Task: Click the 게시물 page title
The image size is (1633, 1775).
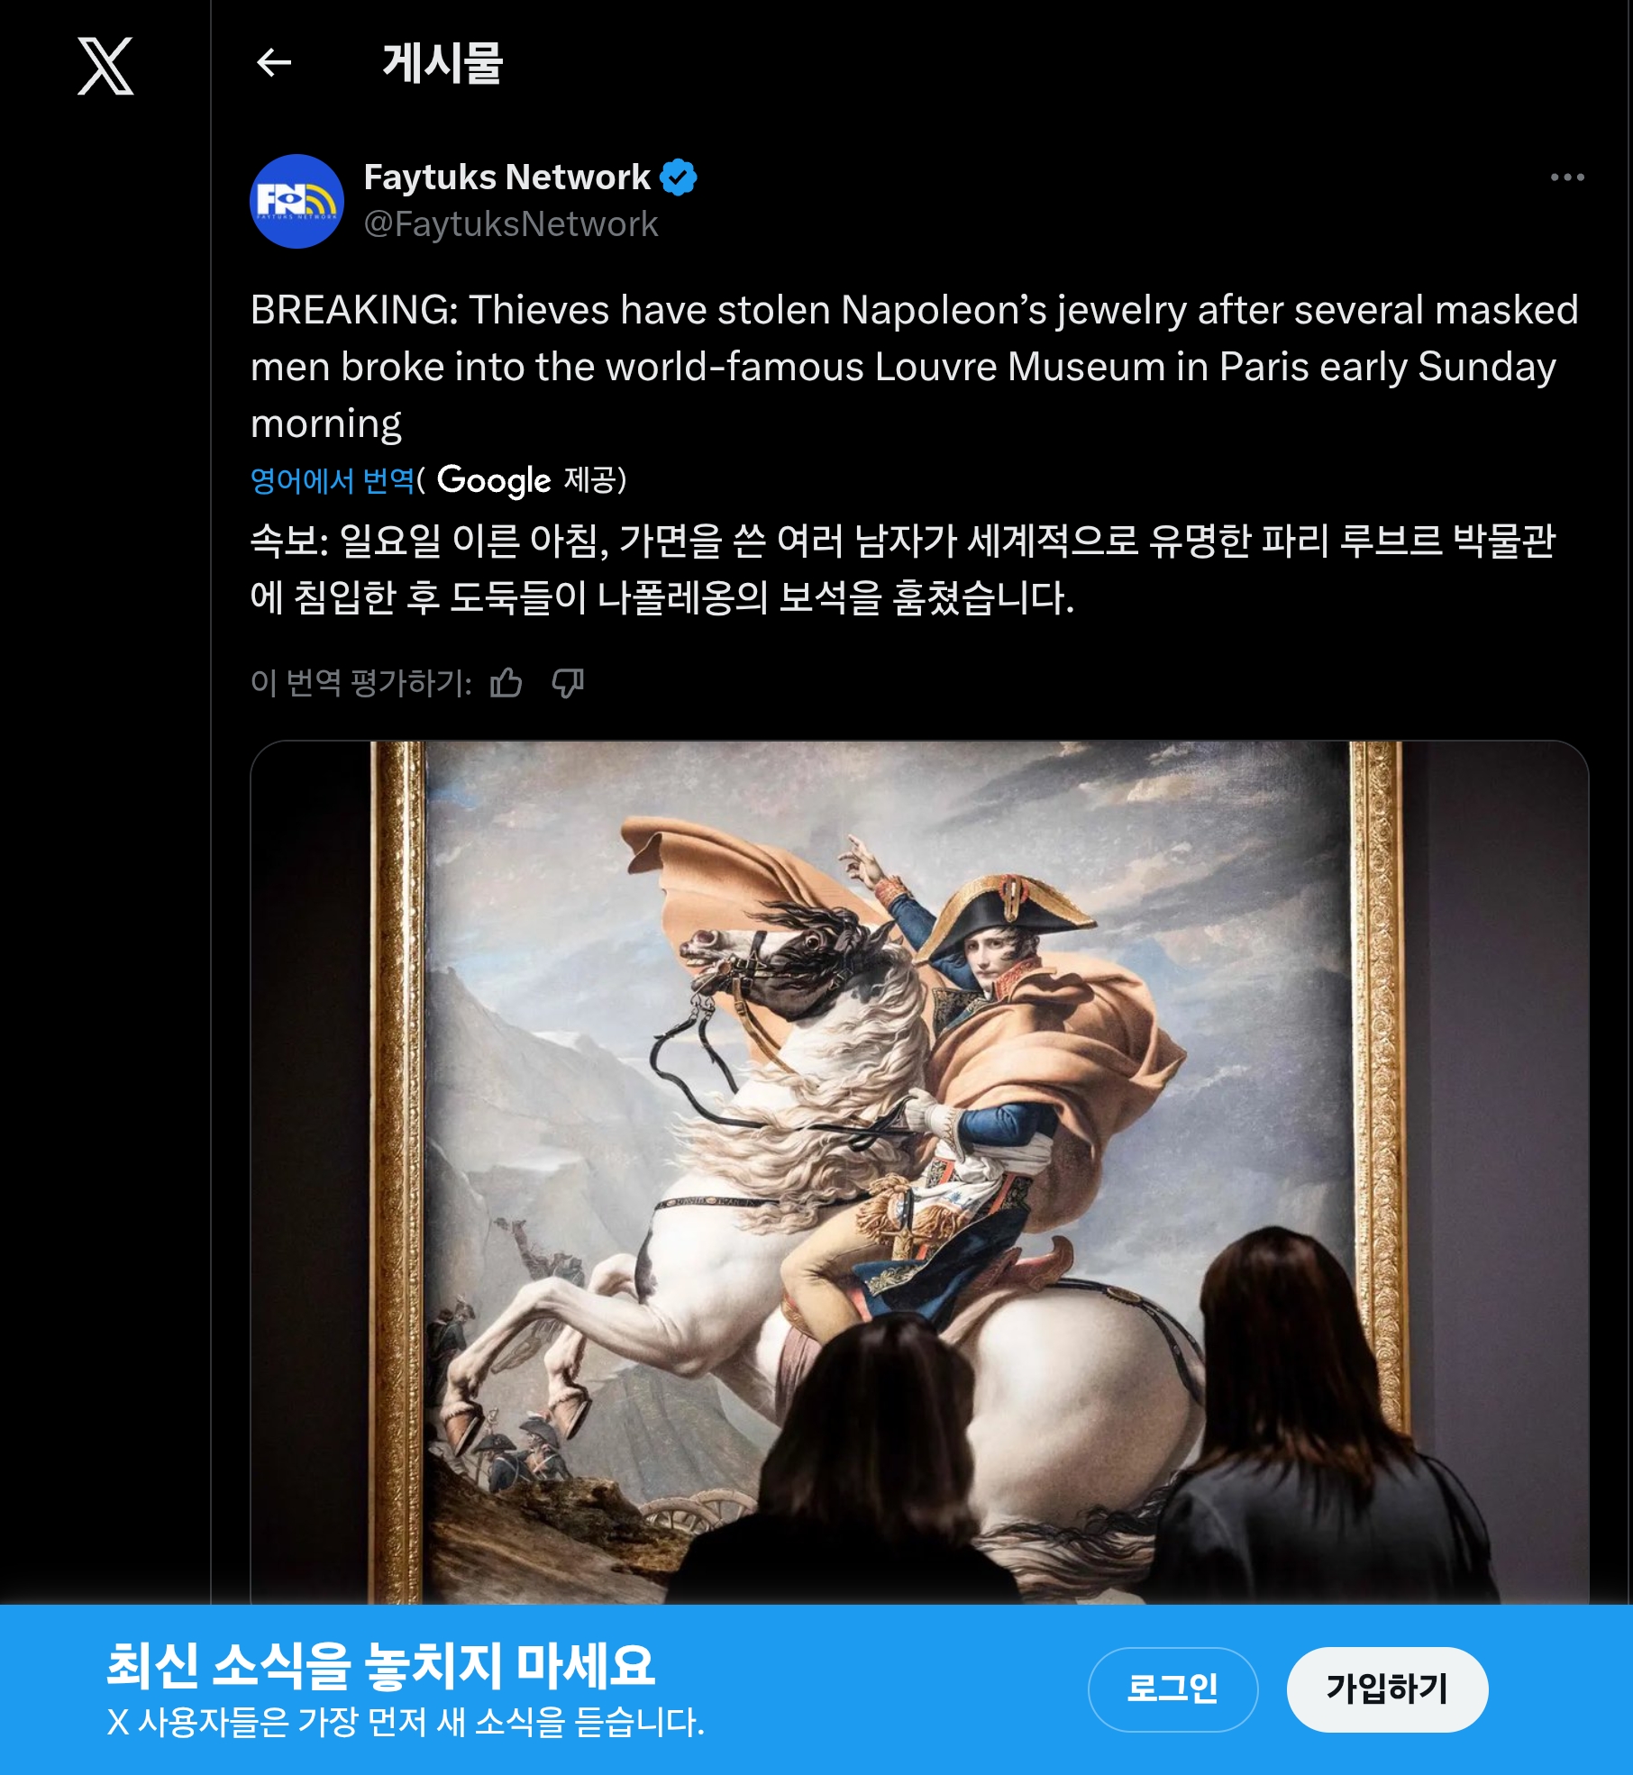Action: coord(442,63)
